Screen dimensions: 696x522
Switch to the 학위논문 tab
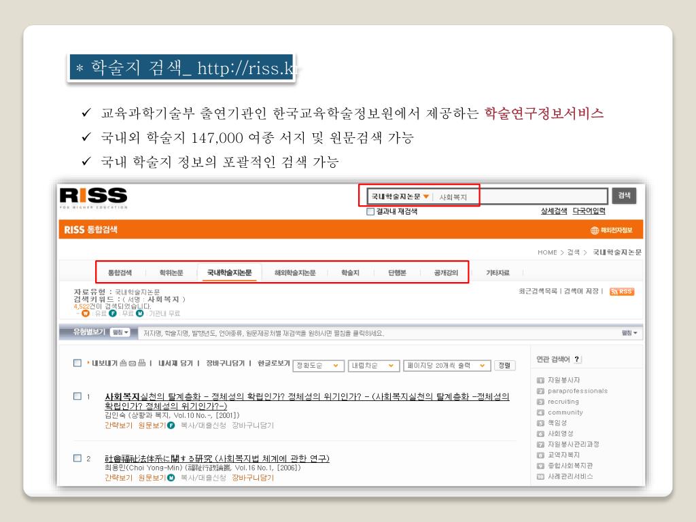pyautogui.click(x=171, y=273)
